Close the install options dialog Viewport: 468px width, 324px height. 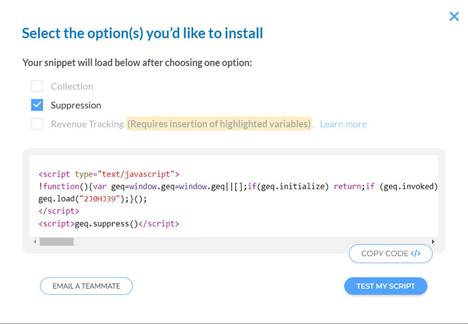[x=454, y=16]
